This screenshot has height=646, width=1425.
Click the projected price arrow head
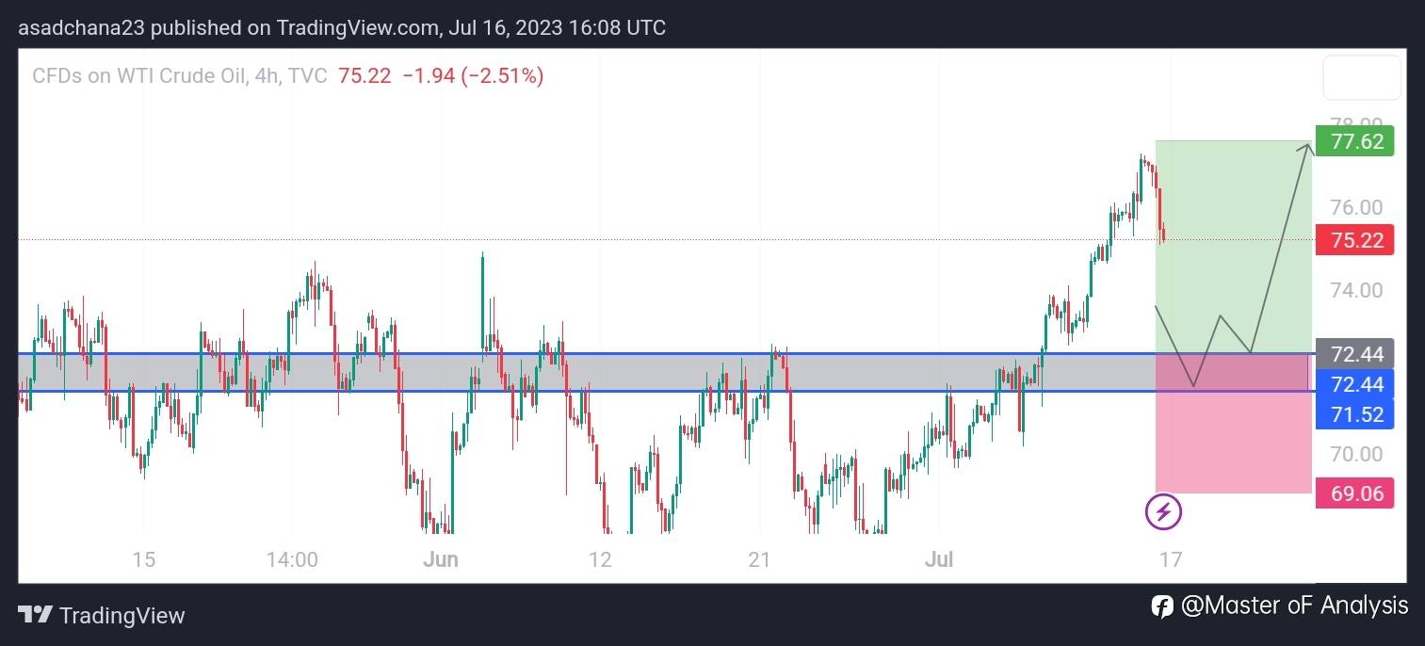1306,147
